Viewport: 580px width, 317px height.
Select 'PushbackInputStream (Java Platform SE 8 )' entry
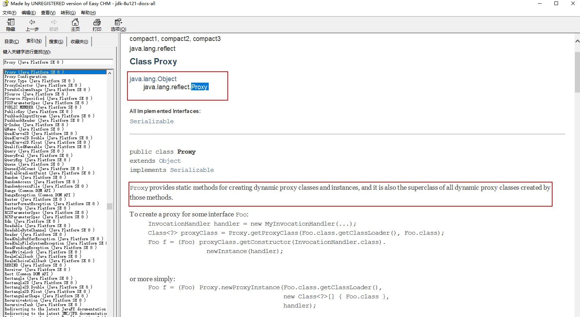(49, 116)
